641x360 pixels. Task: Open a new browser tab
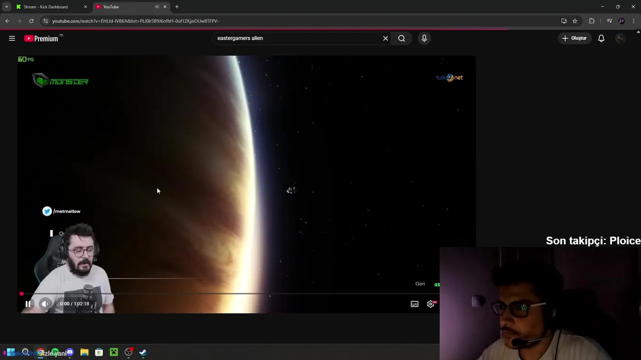coord(177,7)
